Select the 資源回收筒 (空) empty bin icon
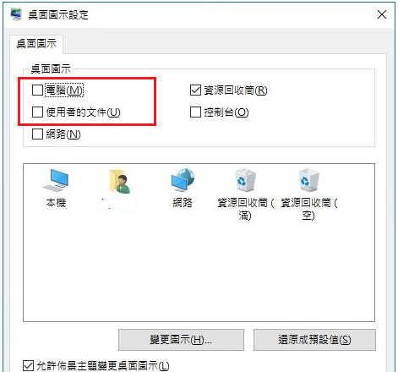398x372 pixels. tap(308, 180)
